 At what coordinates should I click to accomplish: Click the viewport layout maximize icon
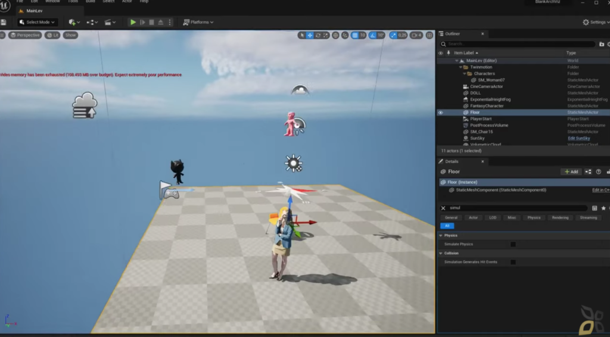430,35
